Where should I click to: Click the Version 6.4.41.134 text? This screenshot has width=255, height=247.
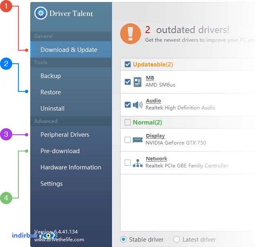pos(56,231)
